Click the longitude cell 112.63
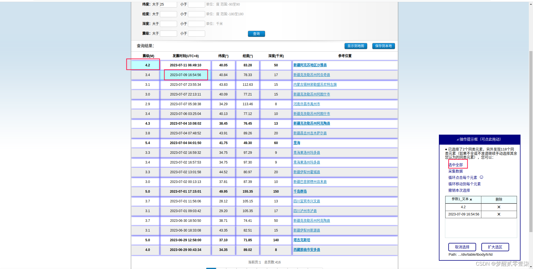This screenshot has height=269, width=533. click(x=248, y=85)
